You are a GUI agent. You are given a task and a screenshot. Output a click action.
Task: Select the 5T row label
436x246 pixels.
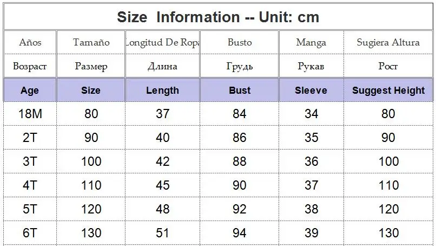(30, 209)
